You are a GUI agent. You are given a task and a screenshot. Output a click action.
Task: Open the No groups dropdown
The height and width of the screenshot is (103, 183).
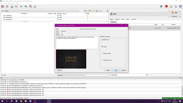click(x=70, y=75)
